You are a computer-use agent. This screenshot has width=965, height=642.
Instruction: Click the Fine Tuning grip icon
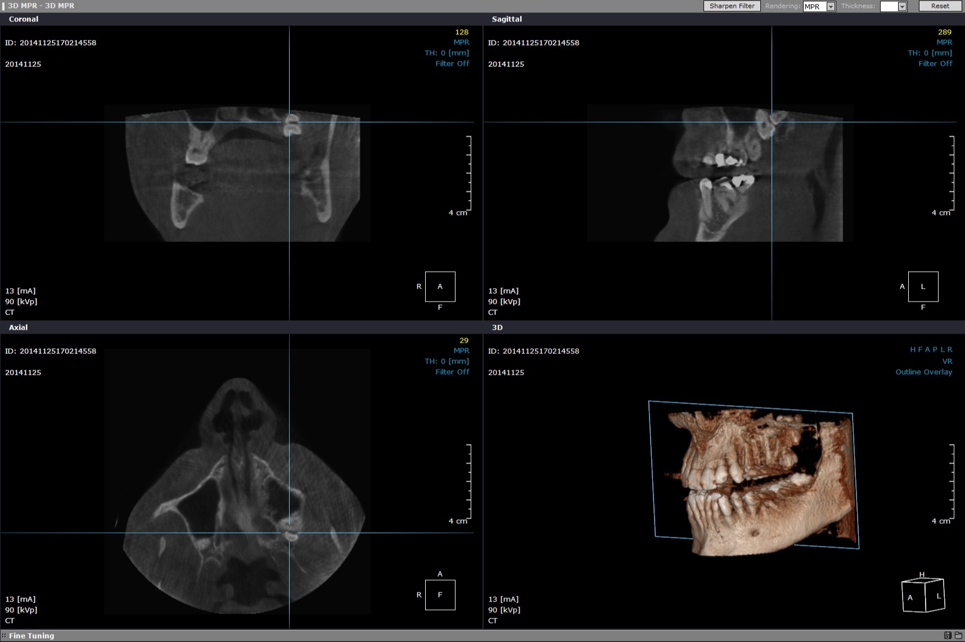[x=4, y=636]
